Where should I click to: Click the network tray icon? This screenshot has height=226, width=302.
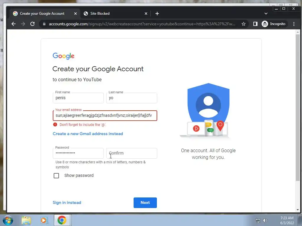pyautogui.click(x=258, y=220)
